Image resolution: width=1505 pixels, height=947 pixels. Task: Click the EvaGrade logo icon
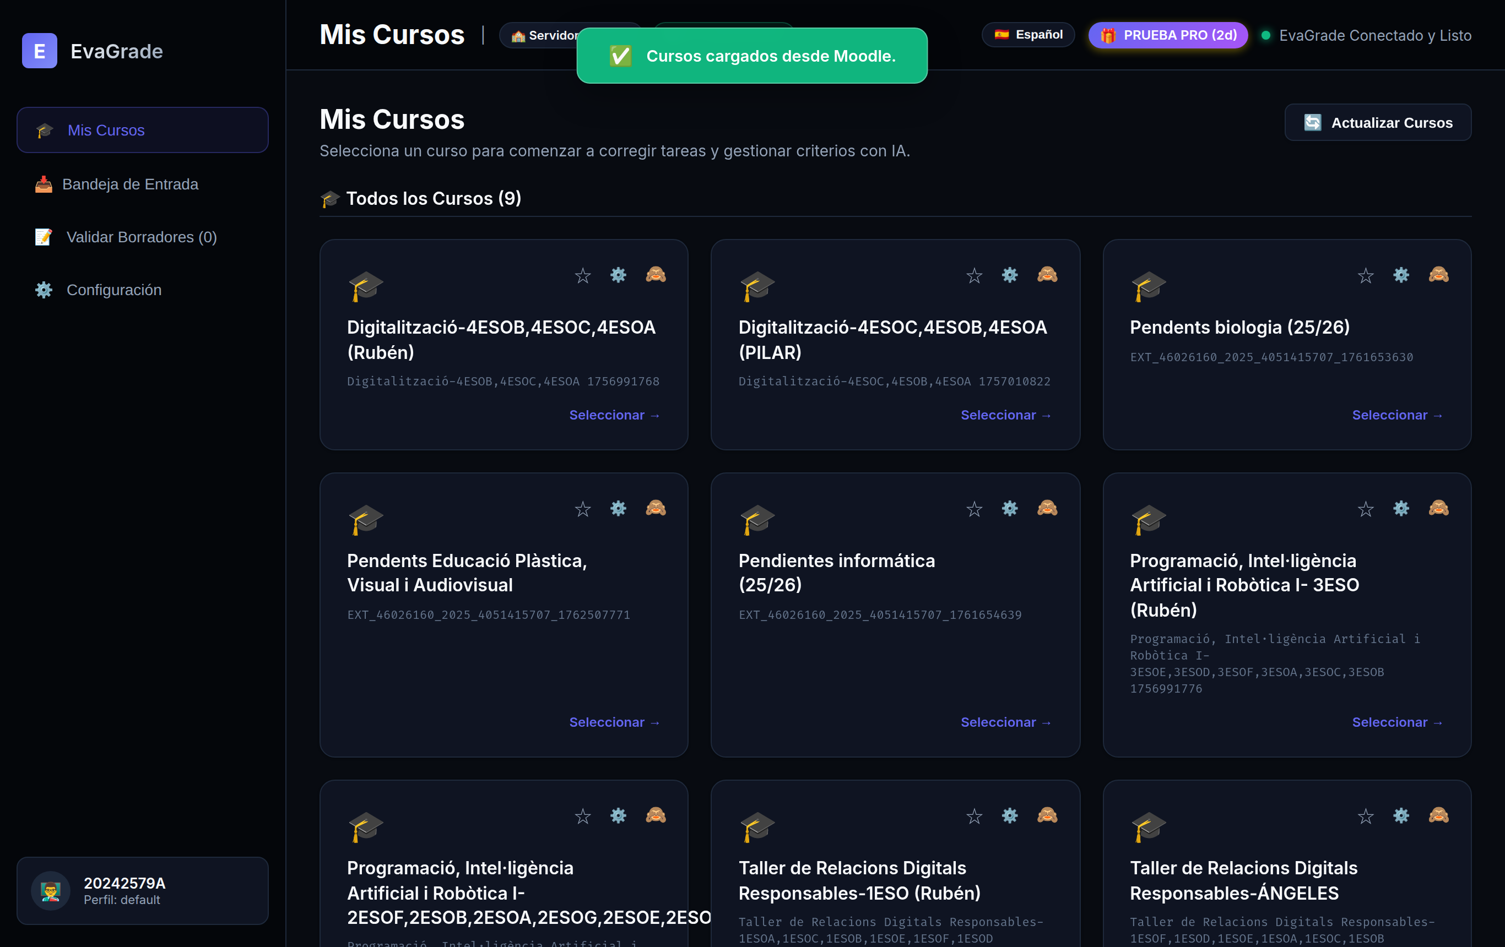coord(39,51)
